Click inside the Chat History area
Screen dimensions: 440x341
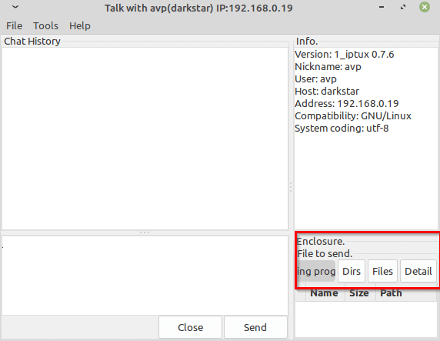145,139
